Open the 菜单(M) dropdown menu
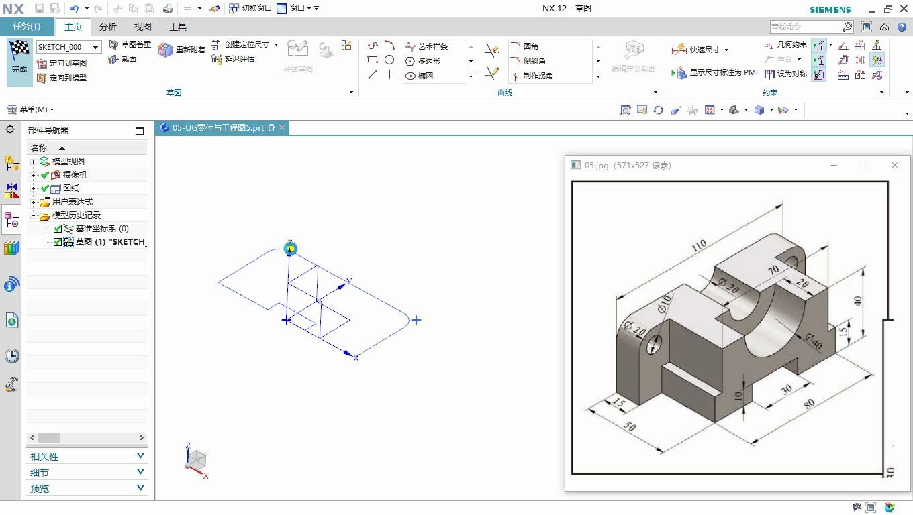Image resolution: width=913 pixels, height=515 pixels. [x=31, y=109]
